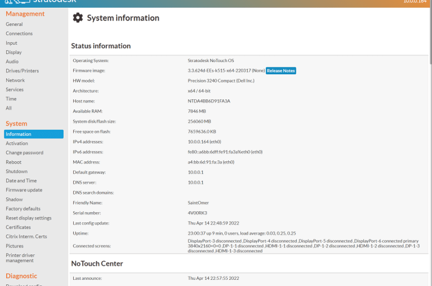432x286 pixels.
Task: Select Display in the Management menu
Action: tap(13, 53)
